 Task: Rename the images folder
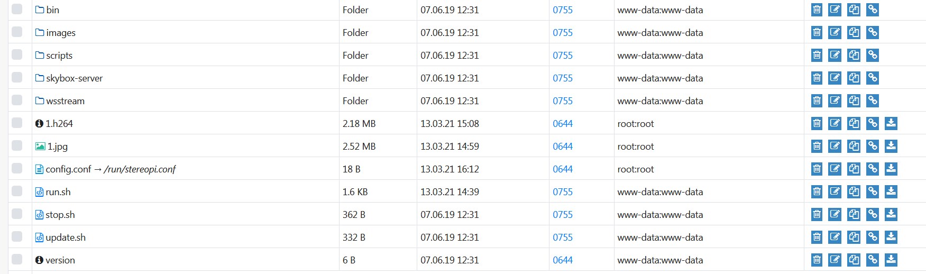[x=835, y=32]
